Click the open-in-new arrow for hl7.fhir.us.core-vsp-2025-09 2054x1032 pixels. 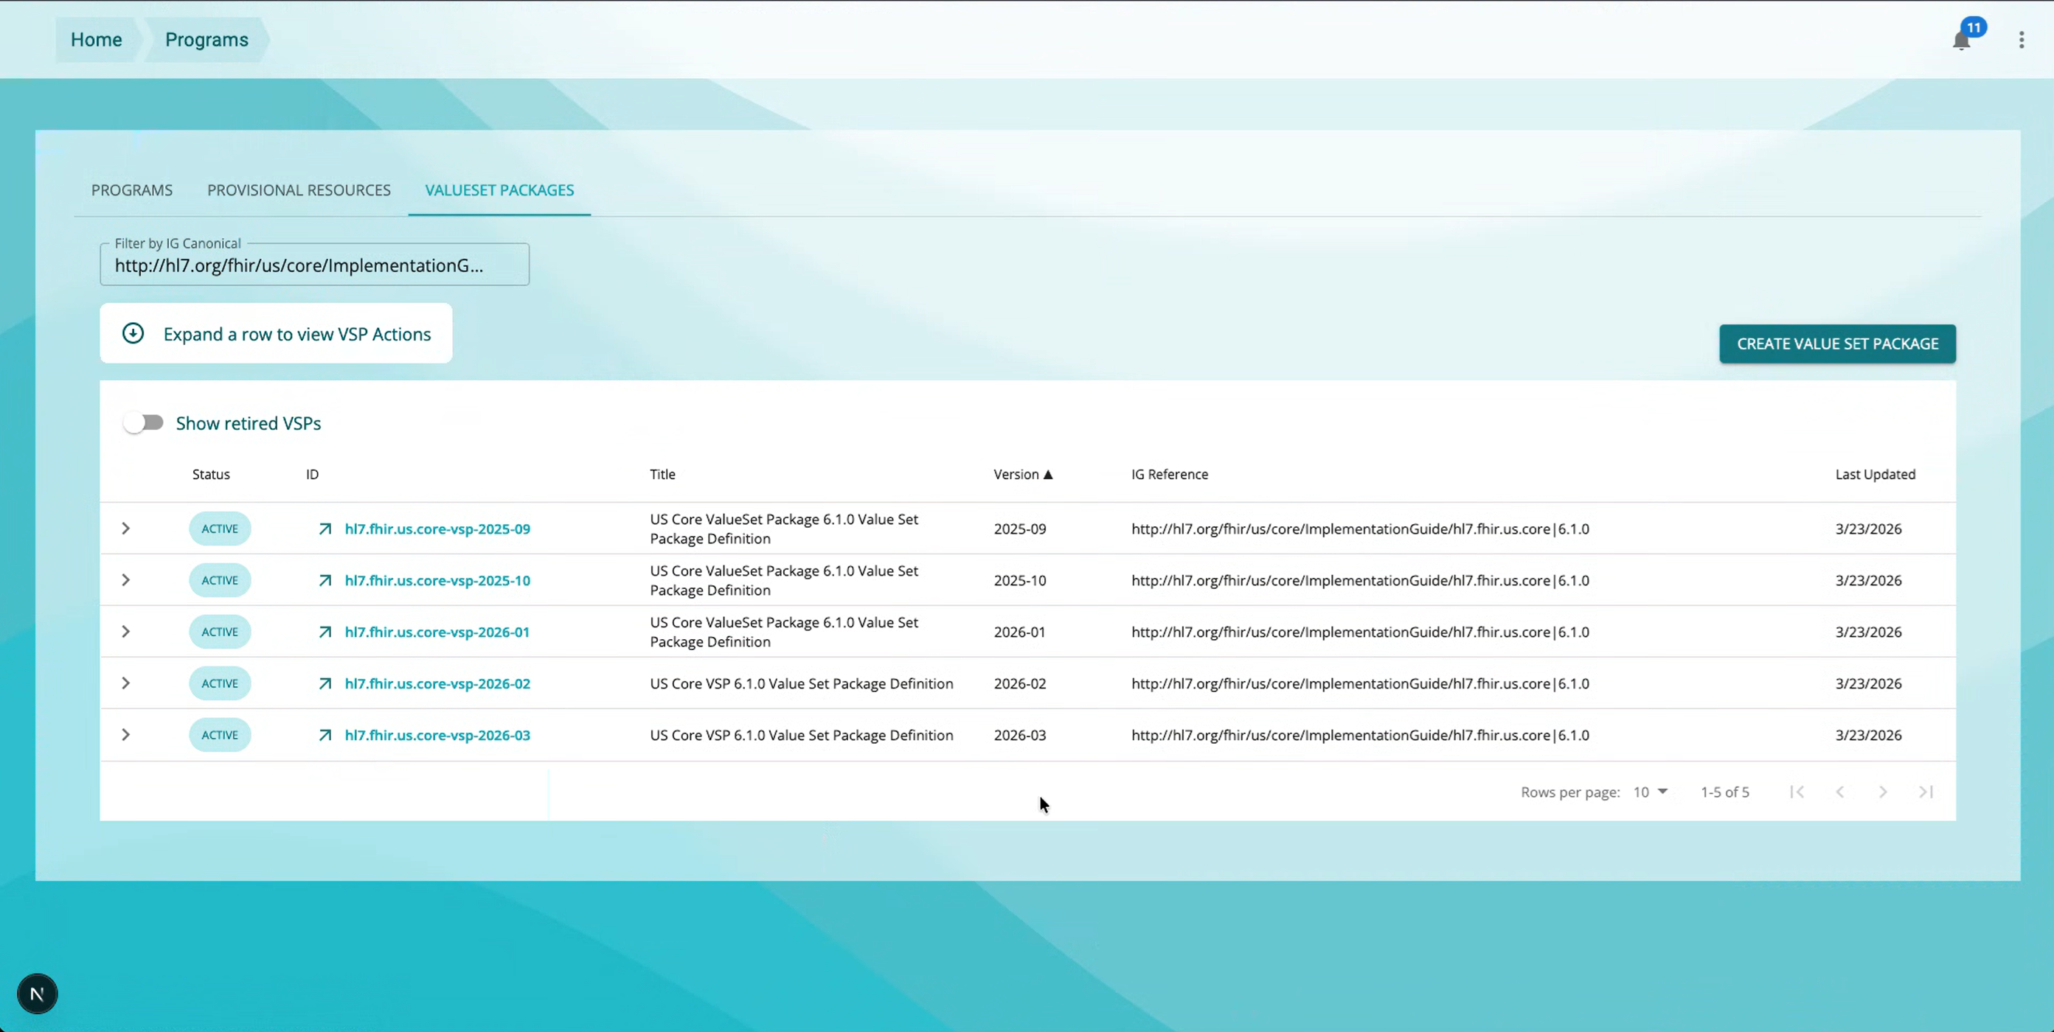click(x=325, y=529)
